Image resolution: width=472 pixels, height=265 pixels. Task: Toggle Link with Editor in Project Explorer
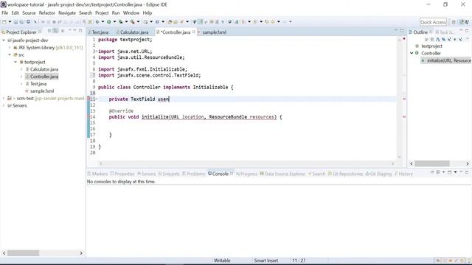(x=56, y=31)
